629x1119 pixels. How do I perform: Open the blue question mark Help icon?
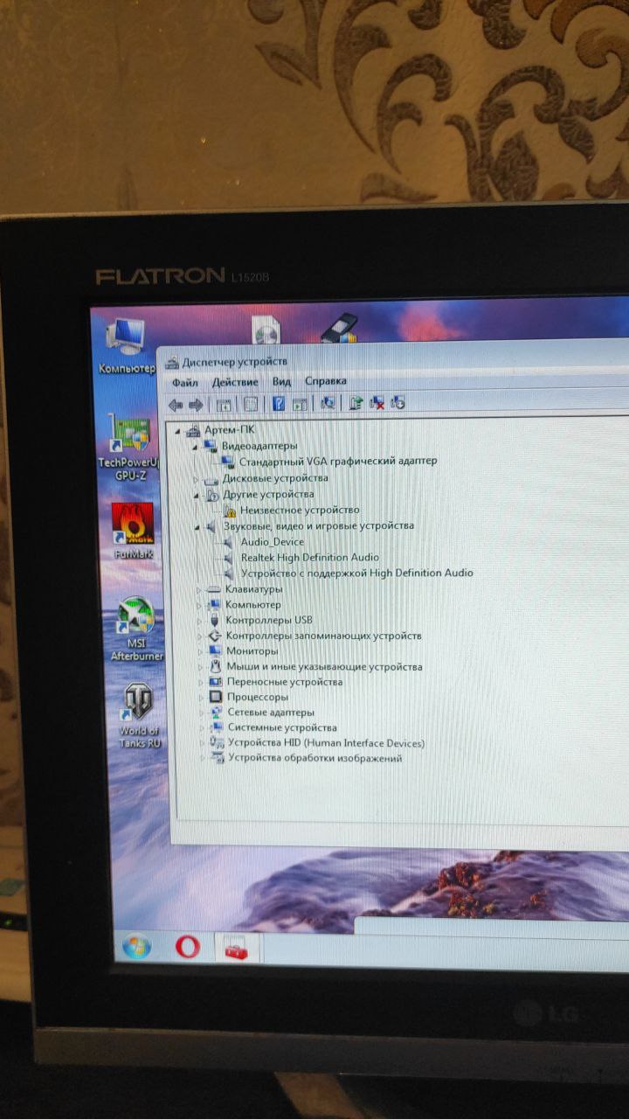pos(279,403)
